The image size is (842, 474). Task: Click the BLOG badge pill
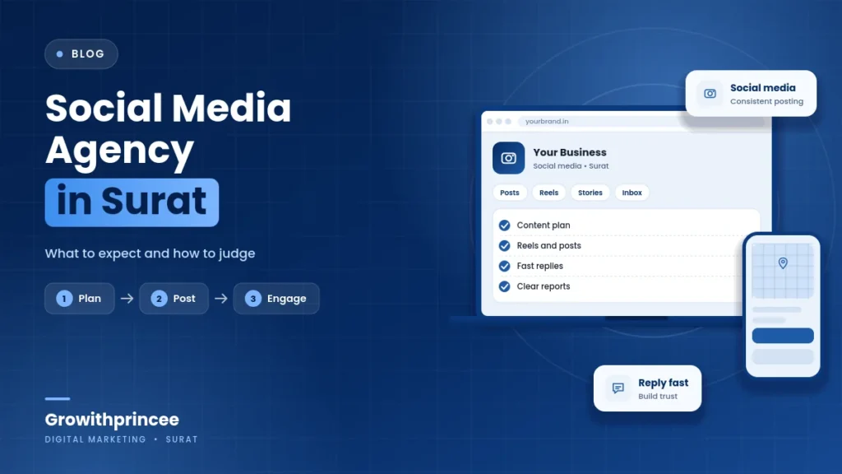click(81, 53)
